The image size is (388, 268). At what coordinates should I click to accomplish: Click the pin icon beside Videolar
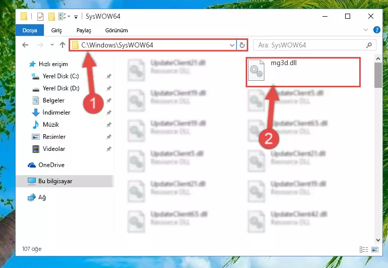(x=108, y=149)
